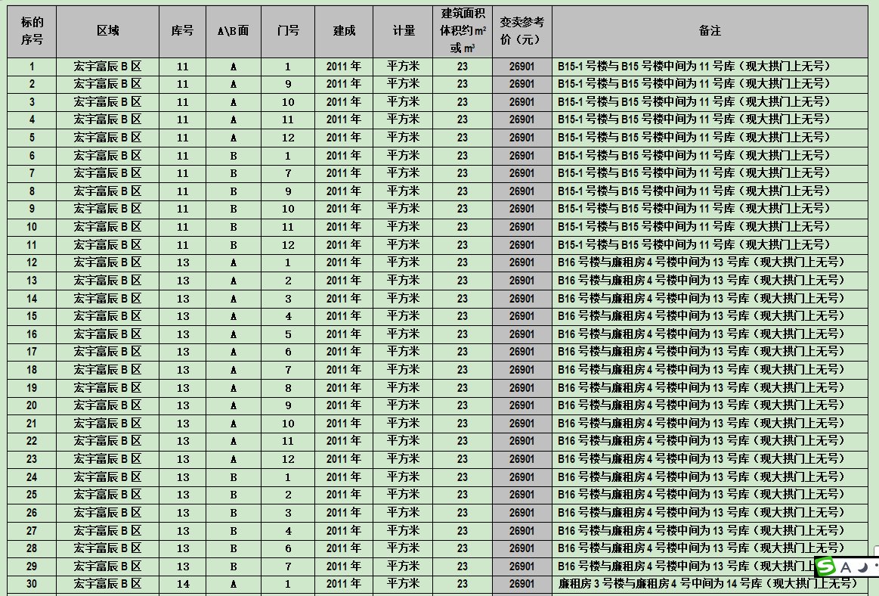Image resolution: width=879 pixels, height=596 pixels.
Task: Click a 26901 price cell in row 30
Action: 522,583
